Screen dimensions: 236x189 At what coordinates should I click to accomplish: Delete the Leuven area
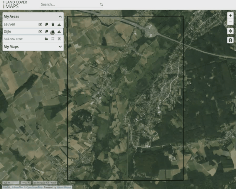(x=53, y=25)
